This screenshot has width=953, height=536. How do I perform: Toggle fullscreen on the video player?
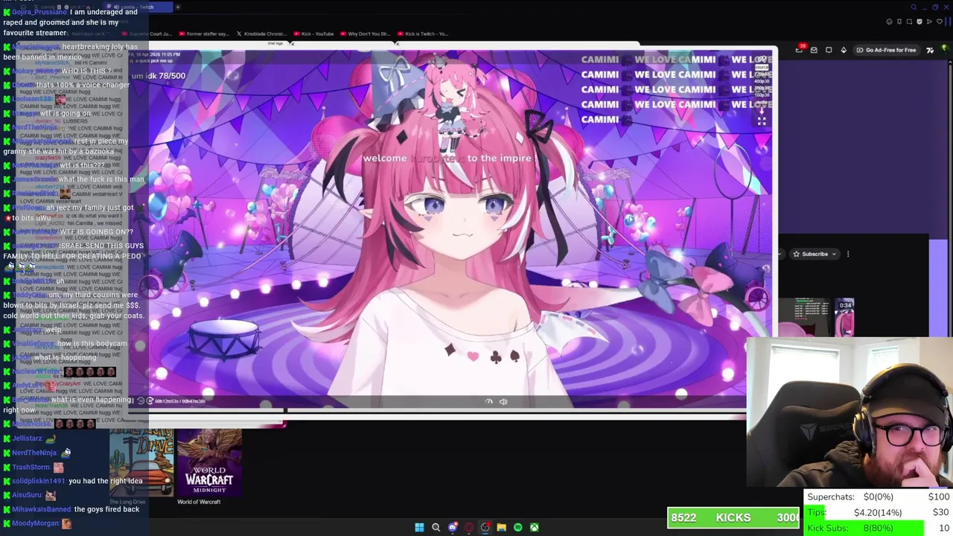coord(762,121)
